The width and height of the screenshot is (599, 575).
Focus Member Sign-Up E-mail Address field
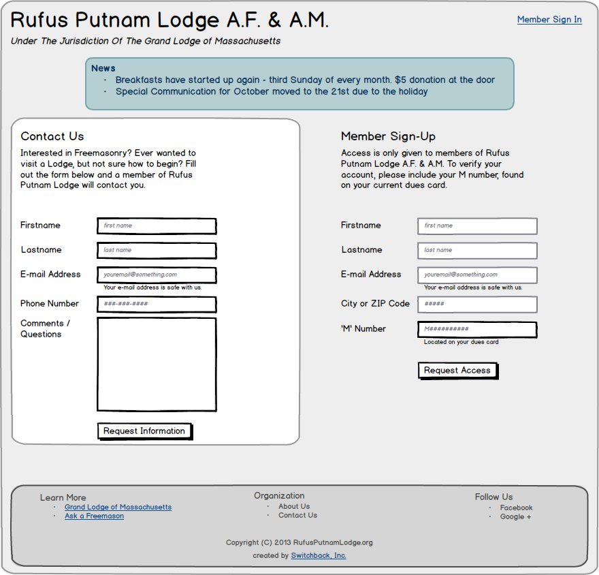click(477, 275)
